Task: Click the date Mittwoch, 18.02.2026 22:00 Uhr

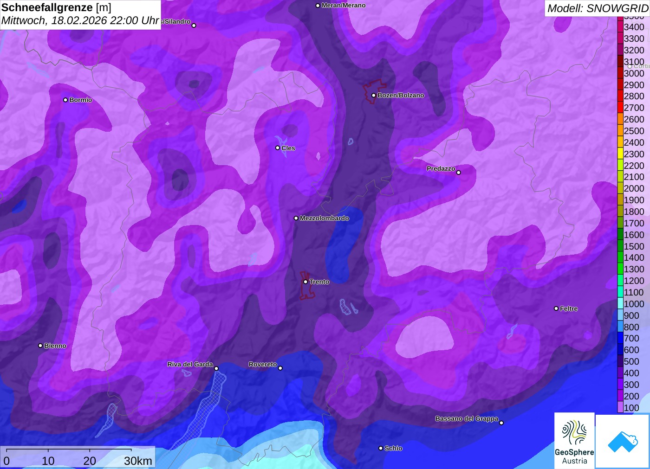Action: tap(80, 21)
